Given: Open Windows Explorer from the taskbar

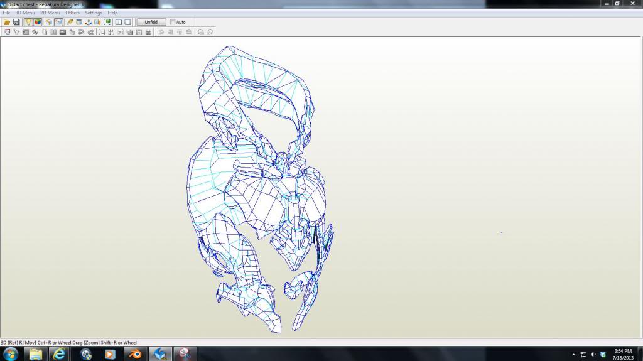Looking at the screenshot, I should point(36,353).
